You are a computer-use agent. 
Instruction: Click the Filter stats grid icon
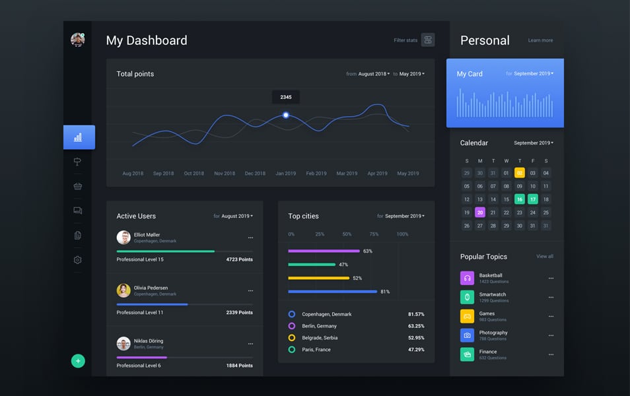pos(427,40)
